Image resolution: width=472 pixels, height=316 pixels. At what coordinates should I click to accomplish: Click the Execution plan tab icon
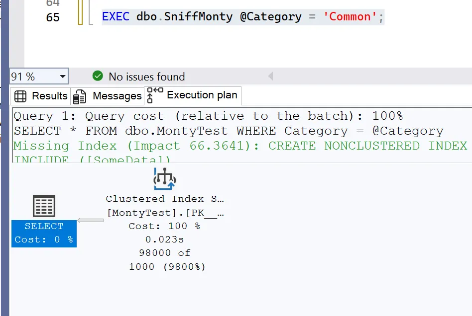154,95
